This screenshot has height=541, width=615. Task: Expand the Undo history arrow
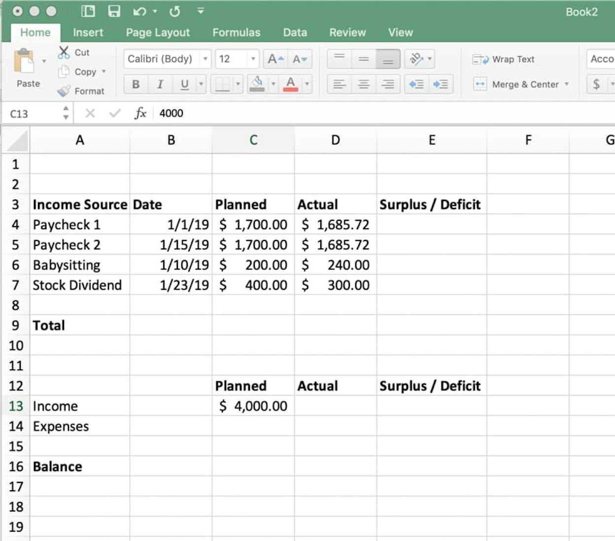point(155,11)
